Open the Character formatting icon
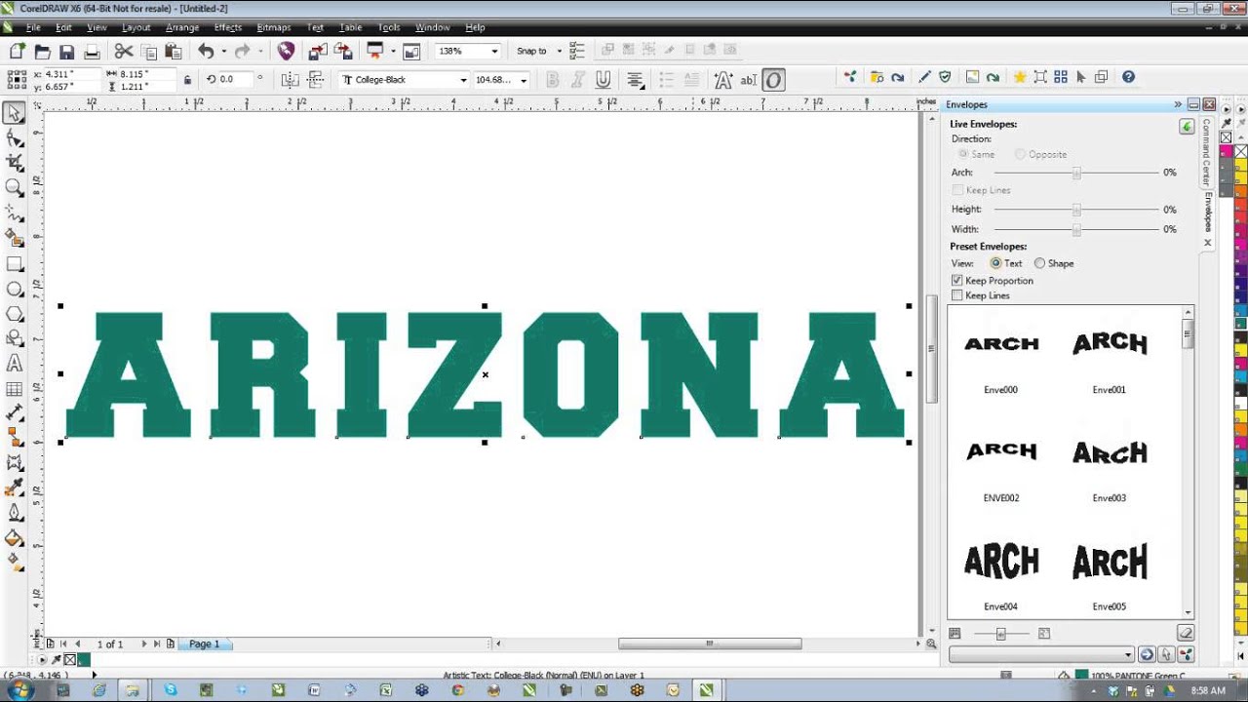1248x702 pixels. pos(722,80)
